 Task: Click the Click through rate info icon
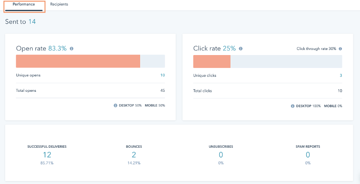[x=340, y=49]
